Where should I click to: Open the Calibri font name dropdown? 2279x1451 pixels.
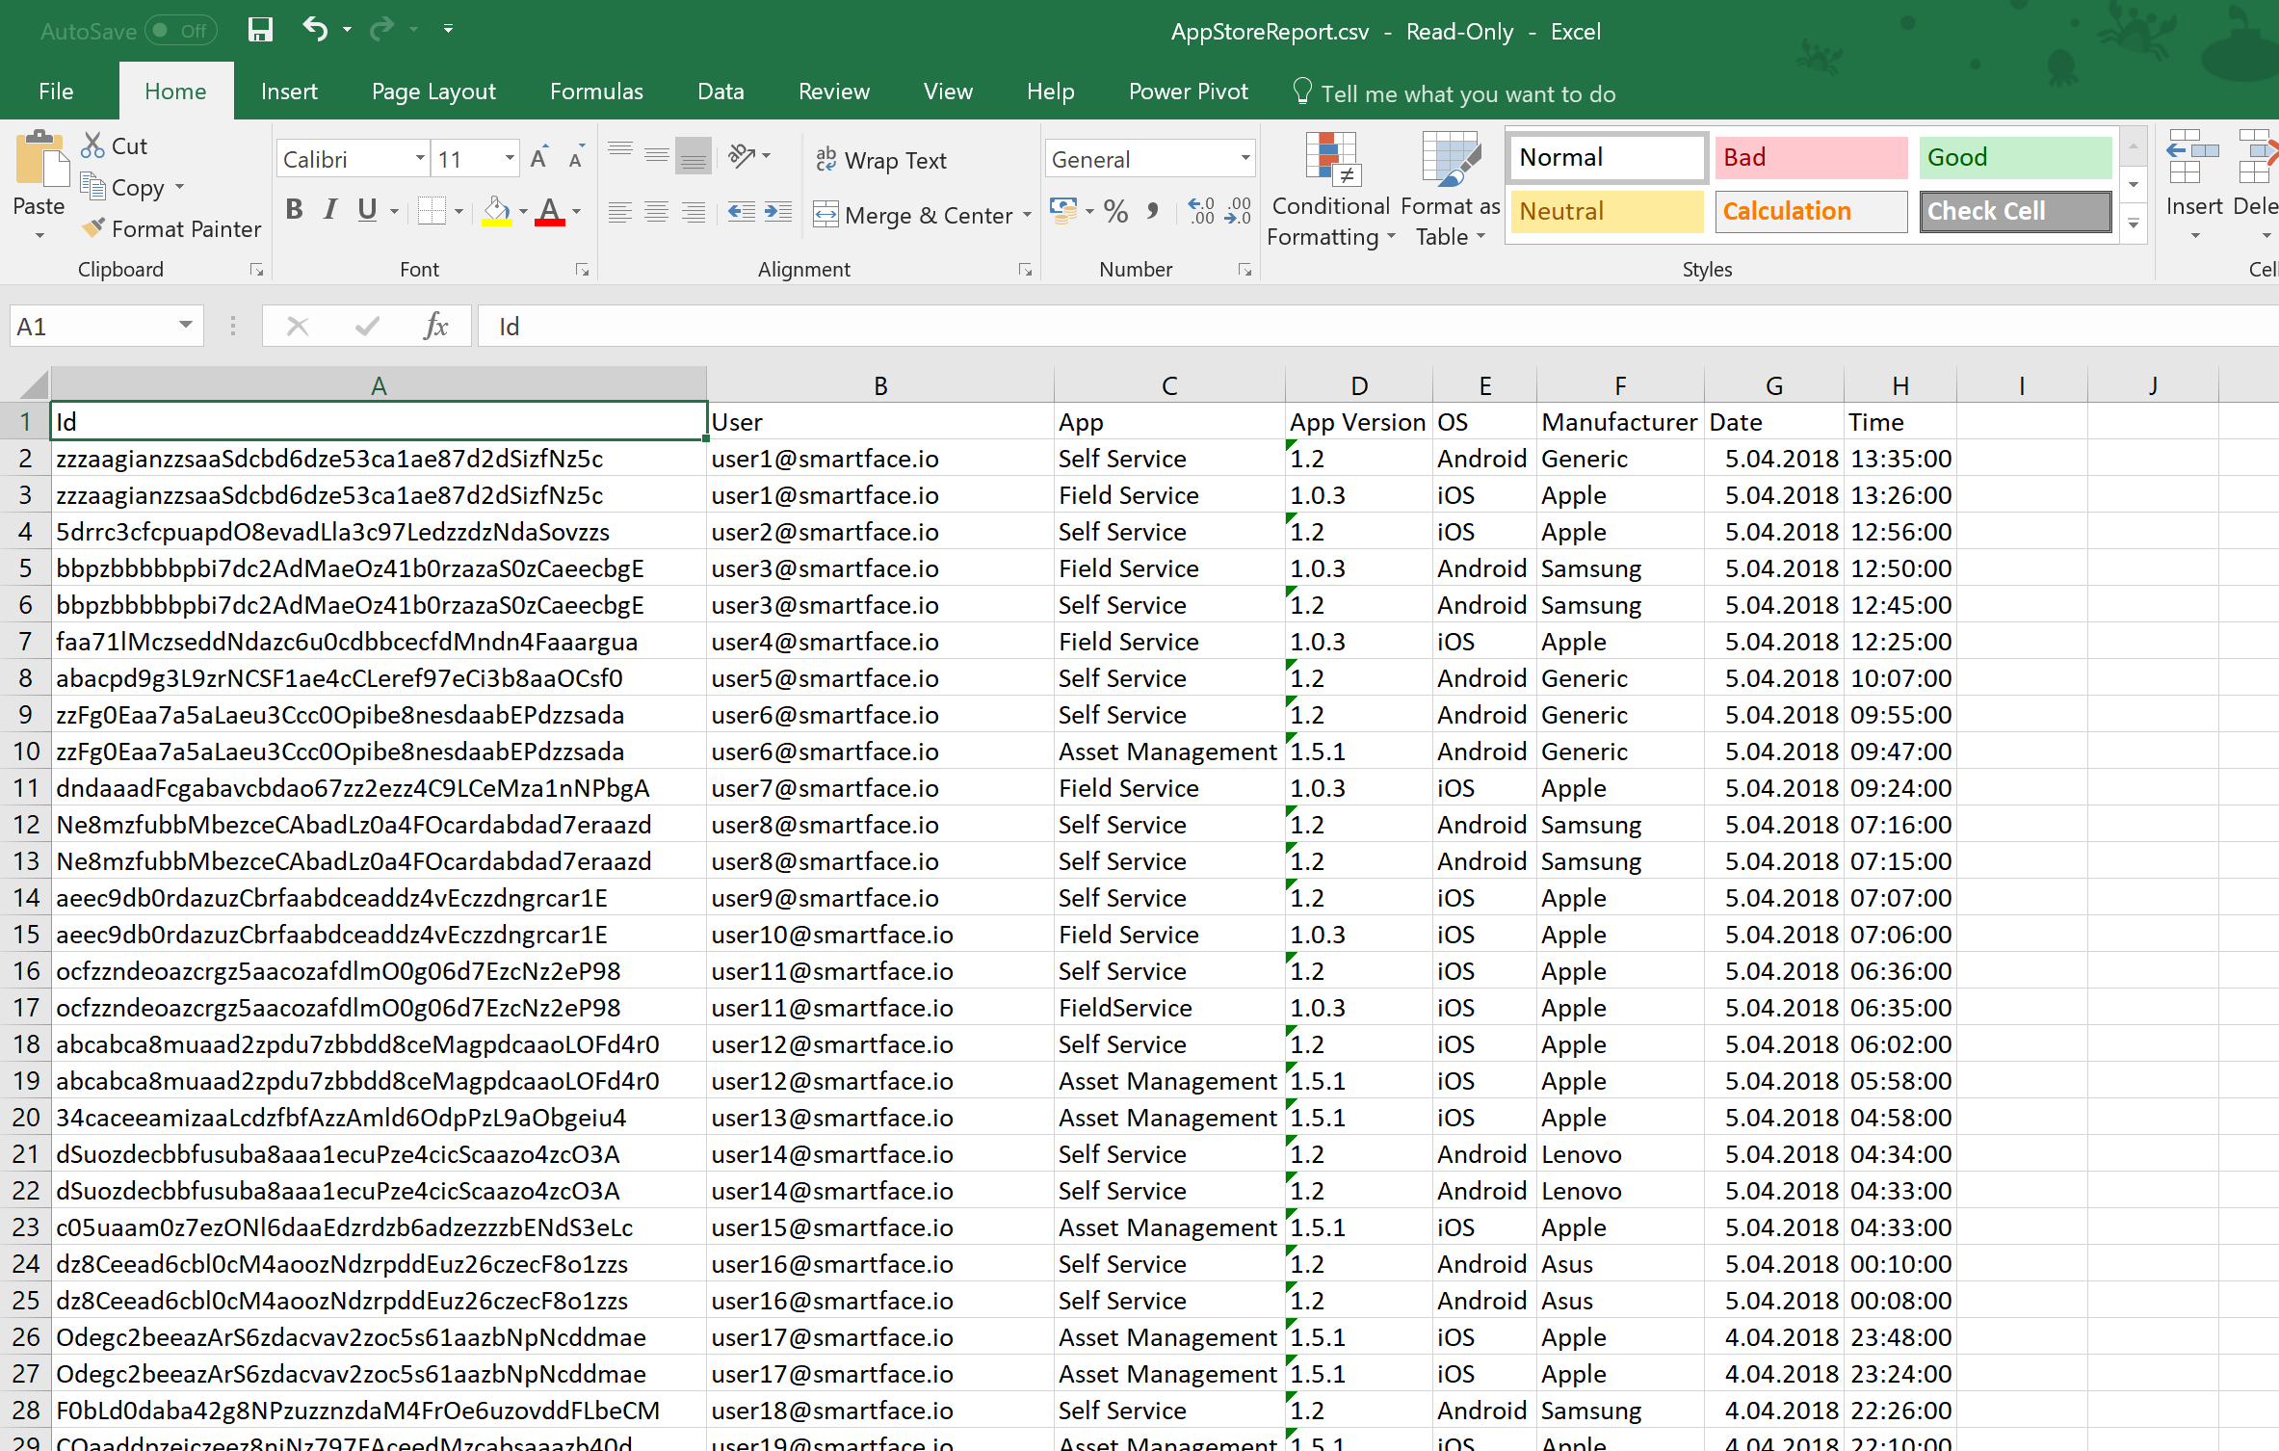pos(420,159)
